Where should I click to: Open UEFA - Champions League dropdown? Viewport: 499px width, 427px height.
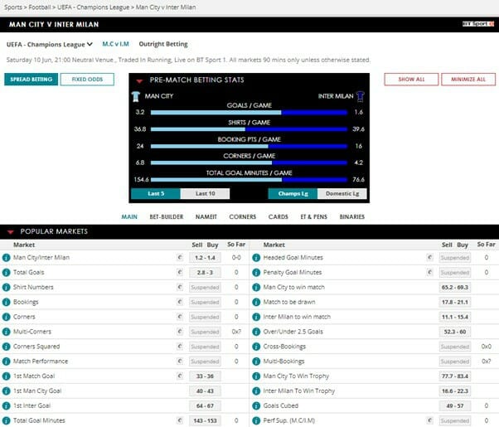click(50, 44)
